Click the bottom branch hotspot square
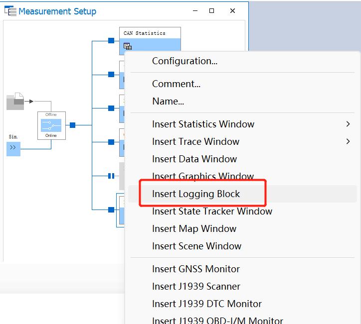Image resolution: width=361 pixels, height=324 pixels. 111,210
